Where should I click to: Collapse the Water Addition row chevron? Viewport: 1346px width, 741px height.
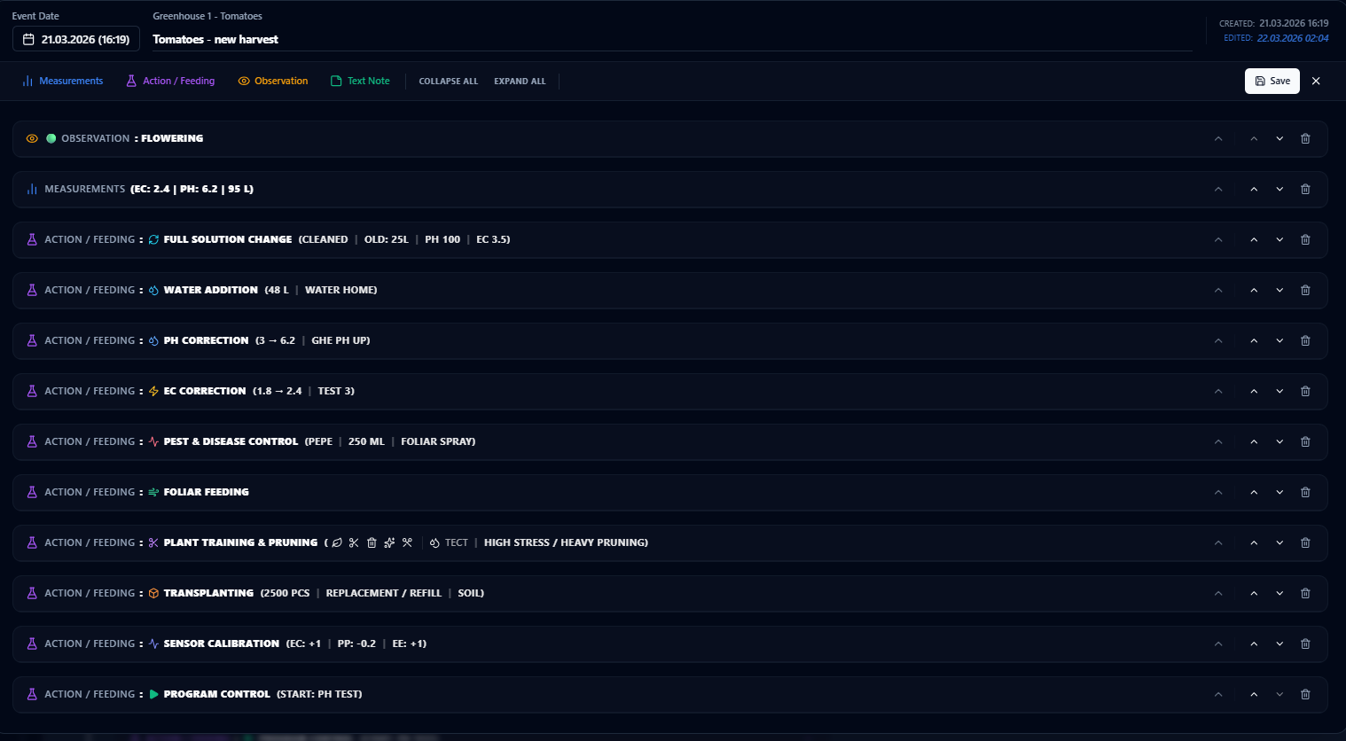[1218, 290]
